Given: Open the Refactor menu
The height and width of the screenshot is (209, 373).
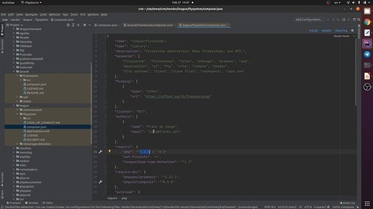Looking at the screenshot, I should 55,15.
